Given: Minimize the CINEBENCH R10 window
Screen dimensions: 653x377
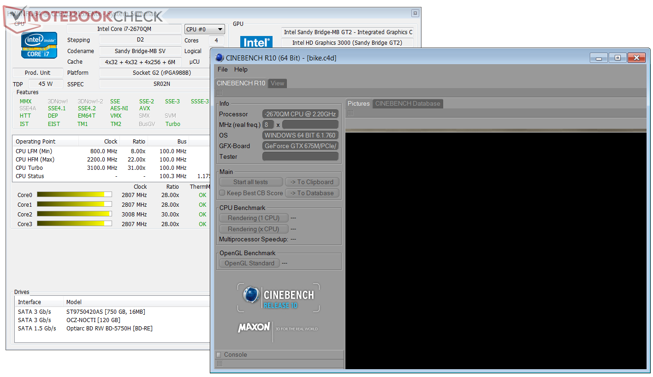Looking at the screenshot, I should coord(599,58).
